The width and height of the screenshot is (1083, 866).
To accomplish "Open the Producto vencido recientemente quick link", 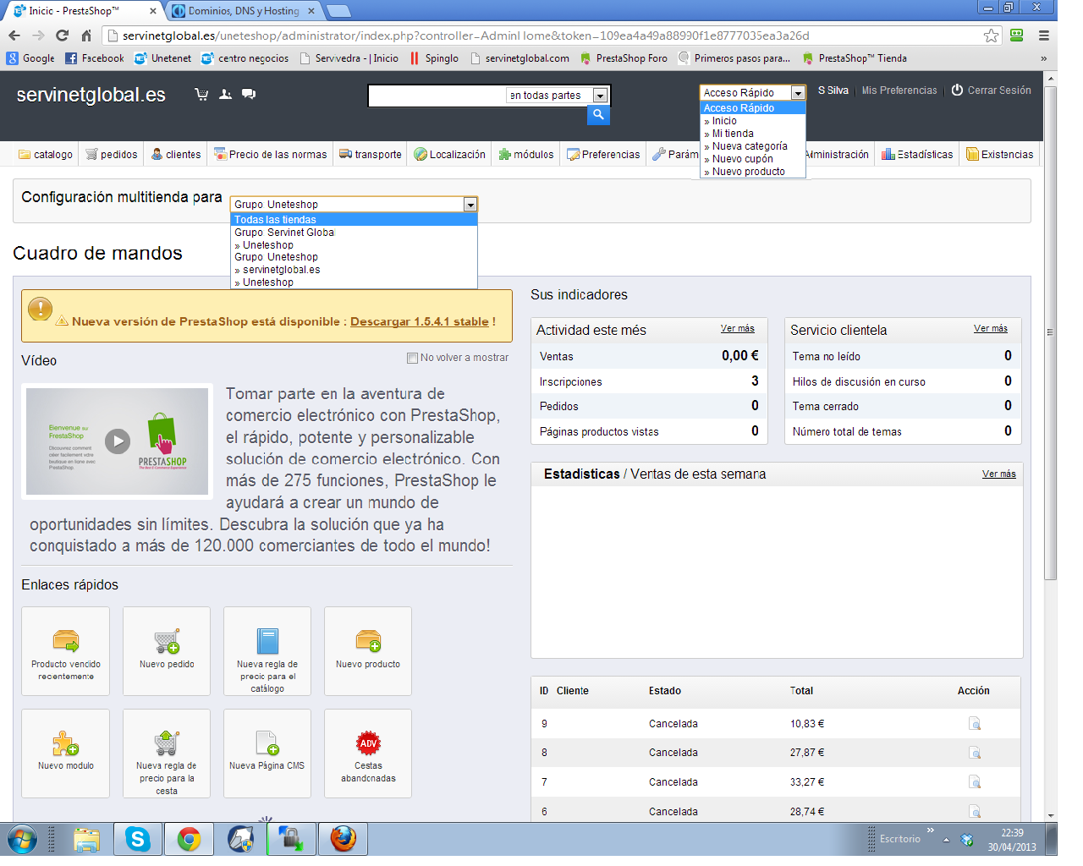I will (66, 651).
